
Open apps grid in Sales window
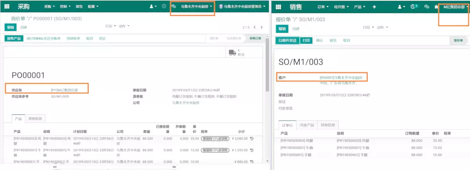[x=278, y=7]
